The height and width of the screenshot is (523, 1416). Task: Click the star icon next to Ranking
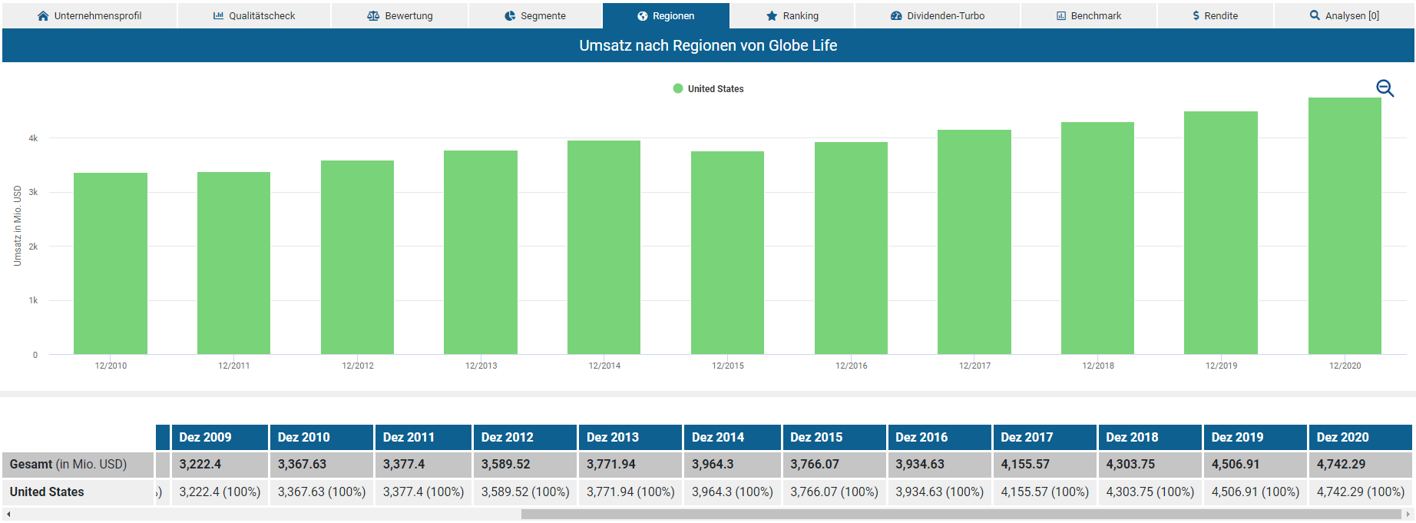pyautogui.click(x=772, y=16)
